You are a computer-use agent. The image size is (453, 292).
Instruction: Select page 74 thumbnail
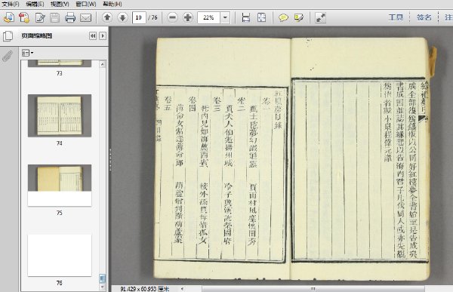(60, 115)
